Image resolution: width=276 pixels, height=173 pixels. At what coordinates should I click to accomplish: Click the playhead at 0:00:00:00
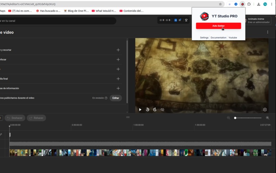10,126
